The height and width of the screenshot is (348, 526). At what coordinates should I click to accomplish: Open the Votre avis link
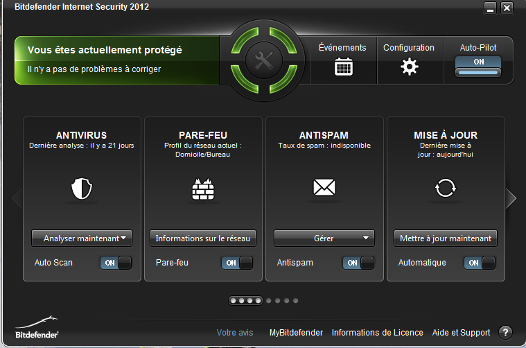point(235,333)
